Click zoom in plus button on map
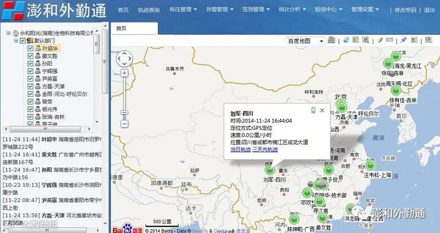Image resolution: width=440 pixels, height=233 pixels. click(124, 73)
